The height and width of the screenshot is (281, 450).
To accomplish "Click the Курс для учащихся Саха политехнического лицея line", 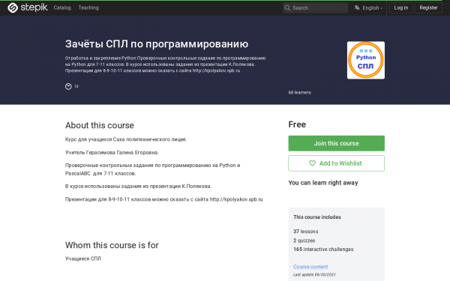I will coord(126,139).
